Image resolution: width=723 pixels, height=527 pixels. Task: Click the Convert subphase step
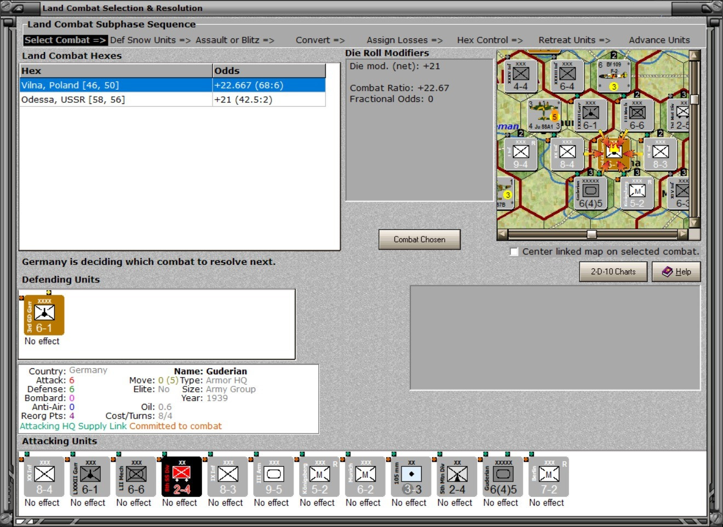320,40
